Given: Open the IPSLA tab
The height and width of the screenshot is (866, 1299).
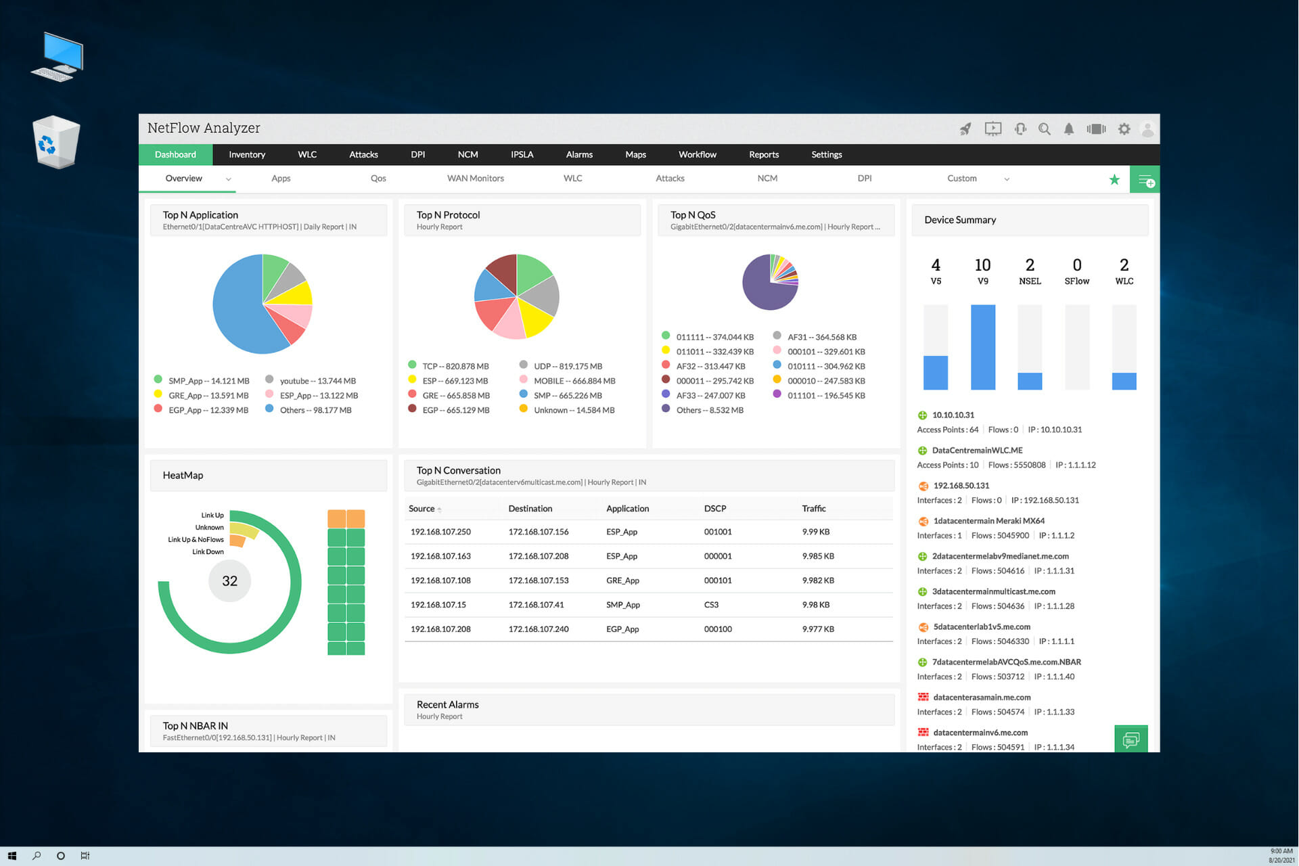Looking at the screenshot, I should pos(522,155).
